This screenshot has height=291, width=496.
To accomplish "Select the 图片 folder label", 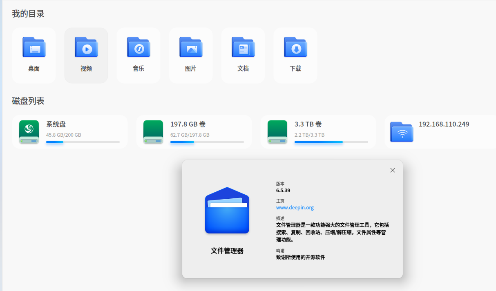I will point(191,69).
